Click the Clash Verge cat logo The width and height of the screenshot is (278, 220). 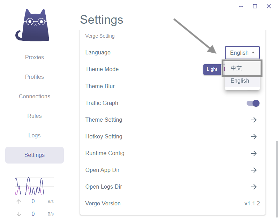[32, 25]
